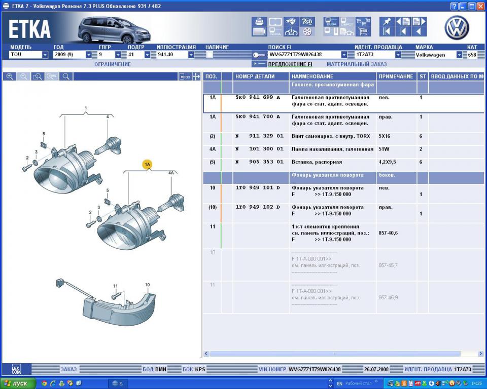Click the horizontal scrollbar of parts table
Image resolution: width=487 pixels, height=389 pixels.
(335, 354)
